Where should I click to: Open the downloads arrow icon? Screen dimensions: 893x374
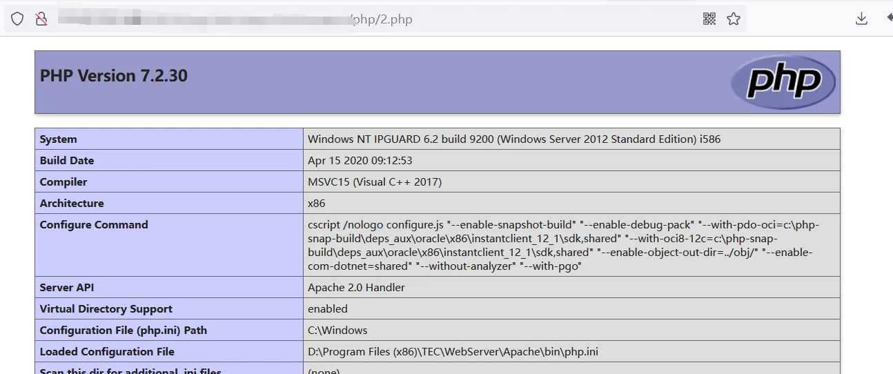tap(861, 19)
